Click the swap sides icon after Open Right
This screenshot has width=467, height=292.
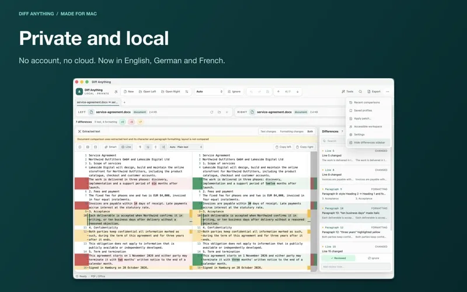187,92
